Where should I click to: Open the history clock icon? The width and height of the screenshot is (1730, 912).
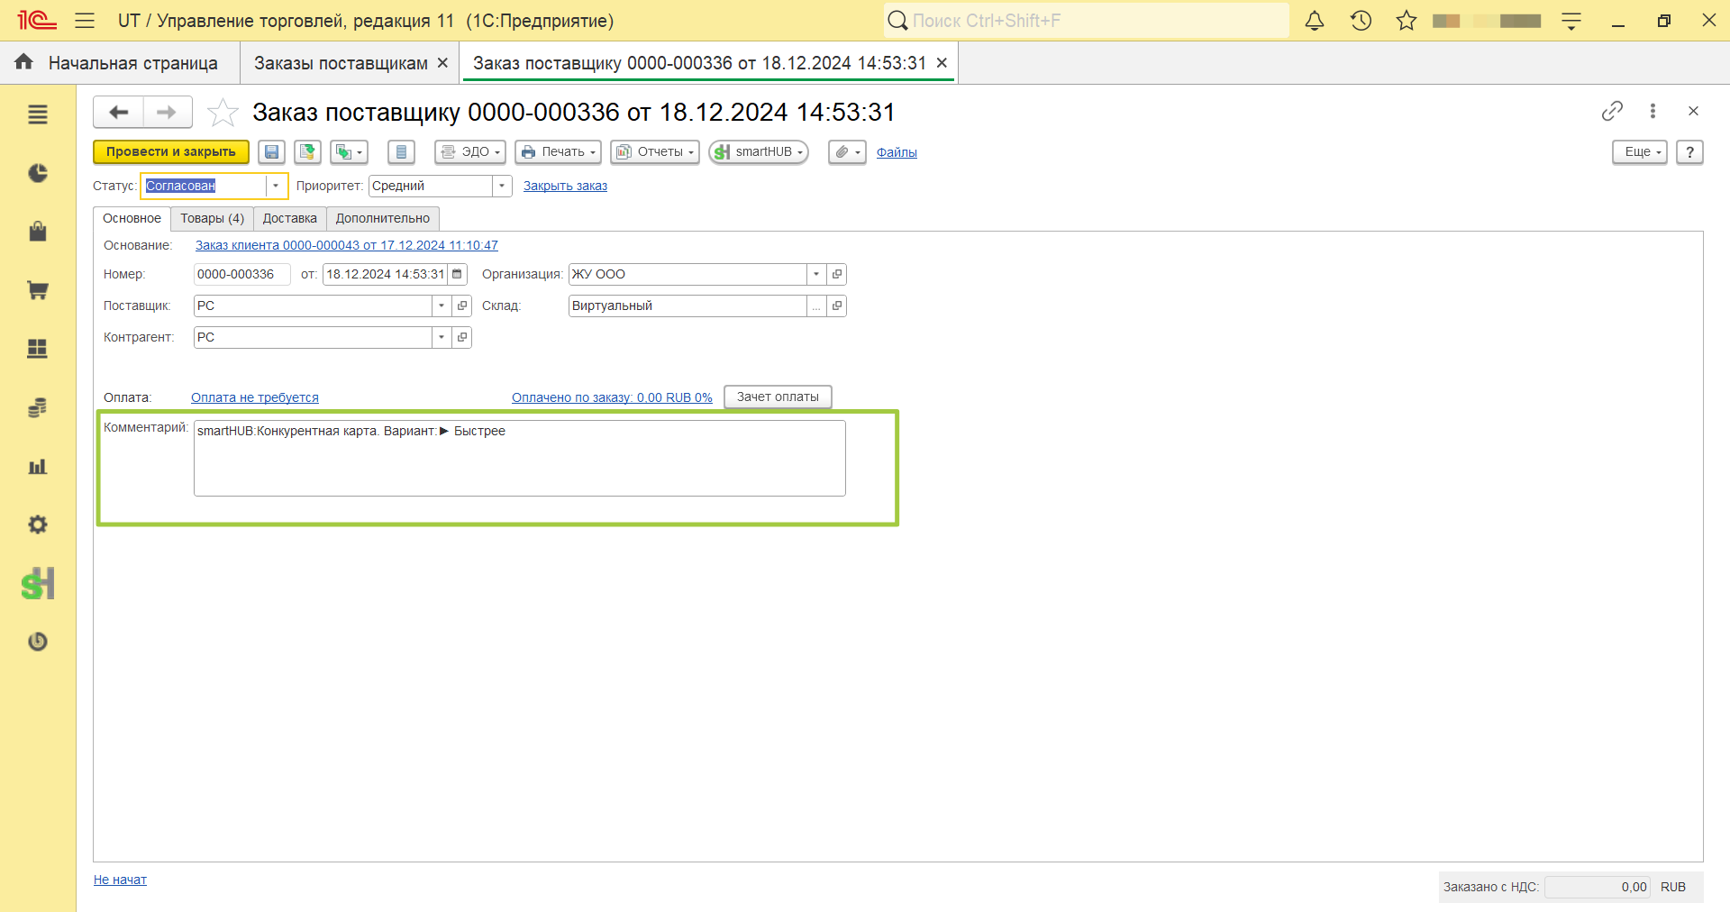click(x=1361, y=21)
